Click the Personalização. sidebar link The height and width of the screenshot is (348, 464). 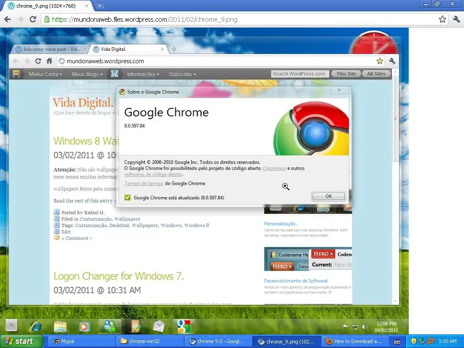[280, 224]
